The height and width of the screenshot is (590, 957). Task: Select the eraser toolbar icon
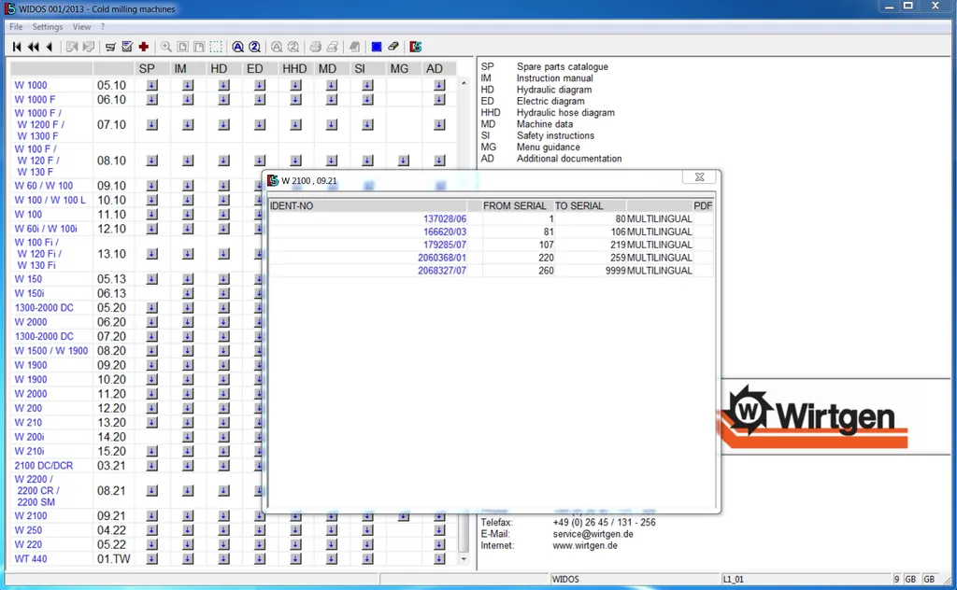[x=393, y=47]
